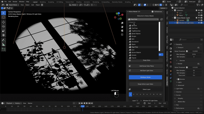Click the 3D Cursor tool

[4, 17]
